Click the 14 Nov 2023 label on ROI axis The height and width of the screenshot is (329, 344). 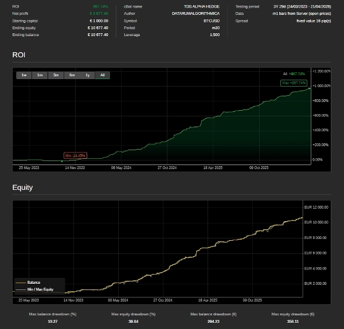pyautogui.click(x=75, y=168)
